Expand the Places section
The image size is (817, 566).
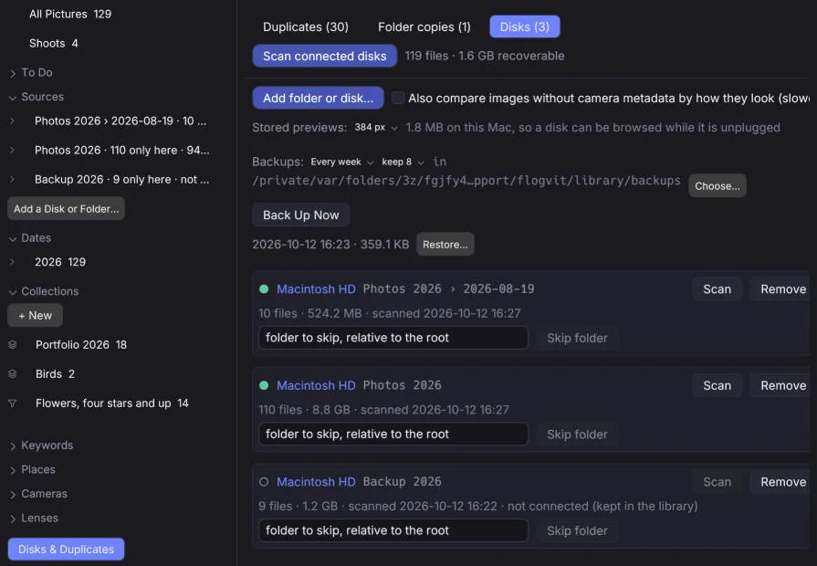[x=13, y=469]
